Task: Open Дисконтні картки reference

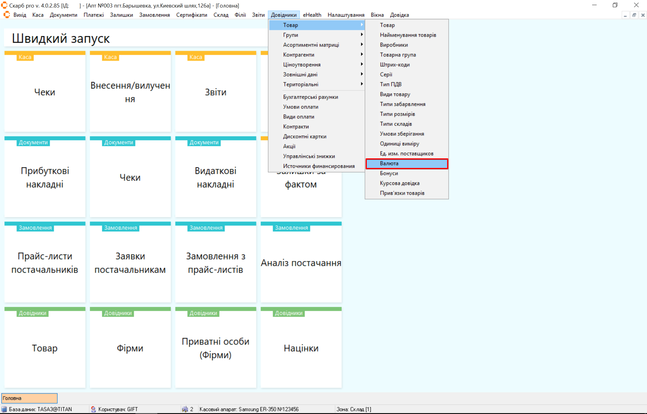Action: 304,137
